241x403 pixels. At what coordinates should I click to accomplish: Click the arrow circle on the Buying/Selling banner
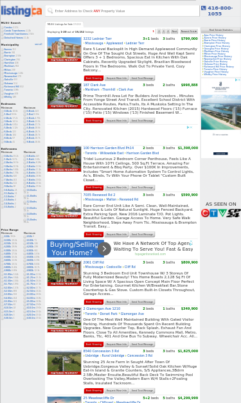[x=104, y=249]
